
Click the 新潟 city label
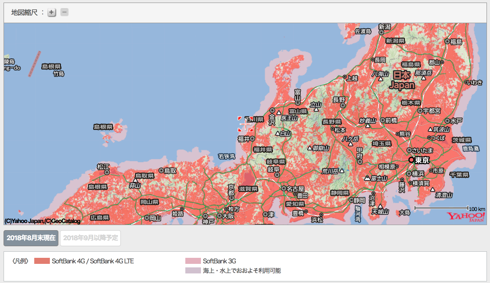tap(385, 27)
